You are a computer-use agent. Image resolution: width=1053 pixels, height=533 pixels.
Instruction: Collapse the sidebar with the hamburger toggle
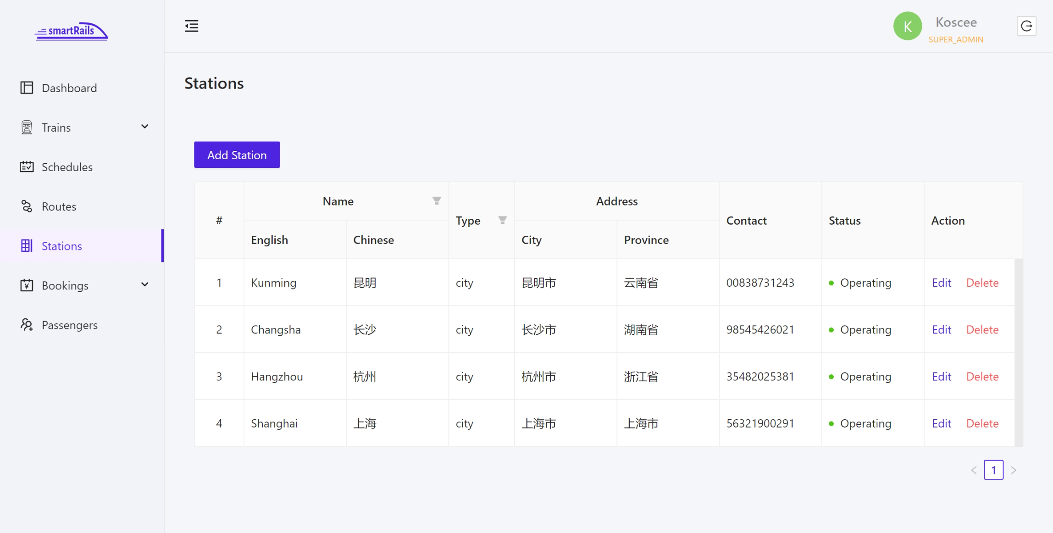pos(191,26)
